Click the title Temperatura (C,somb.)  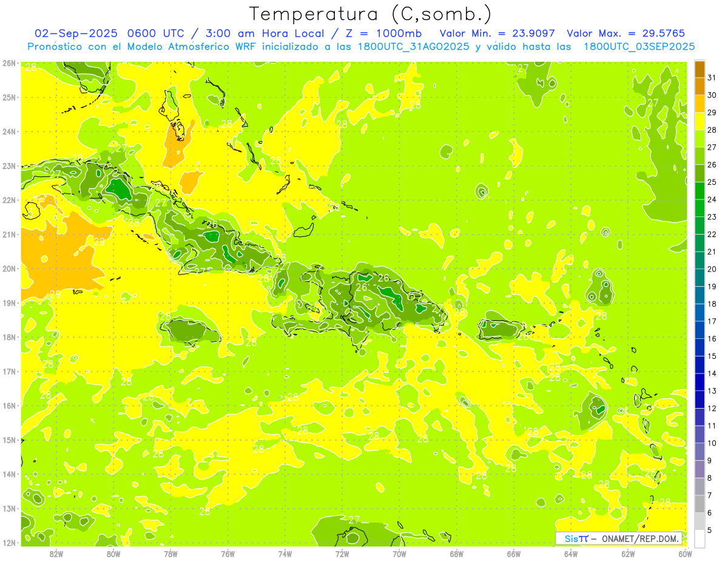point(371,14)
